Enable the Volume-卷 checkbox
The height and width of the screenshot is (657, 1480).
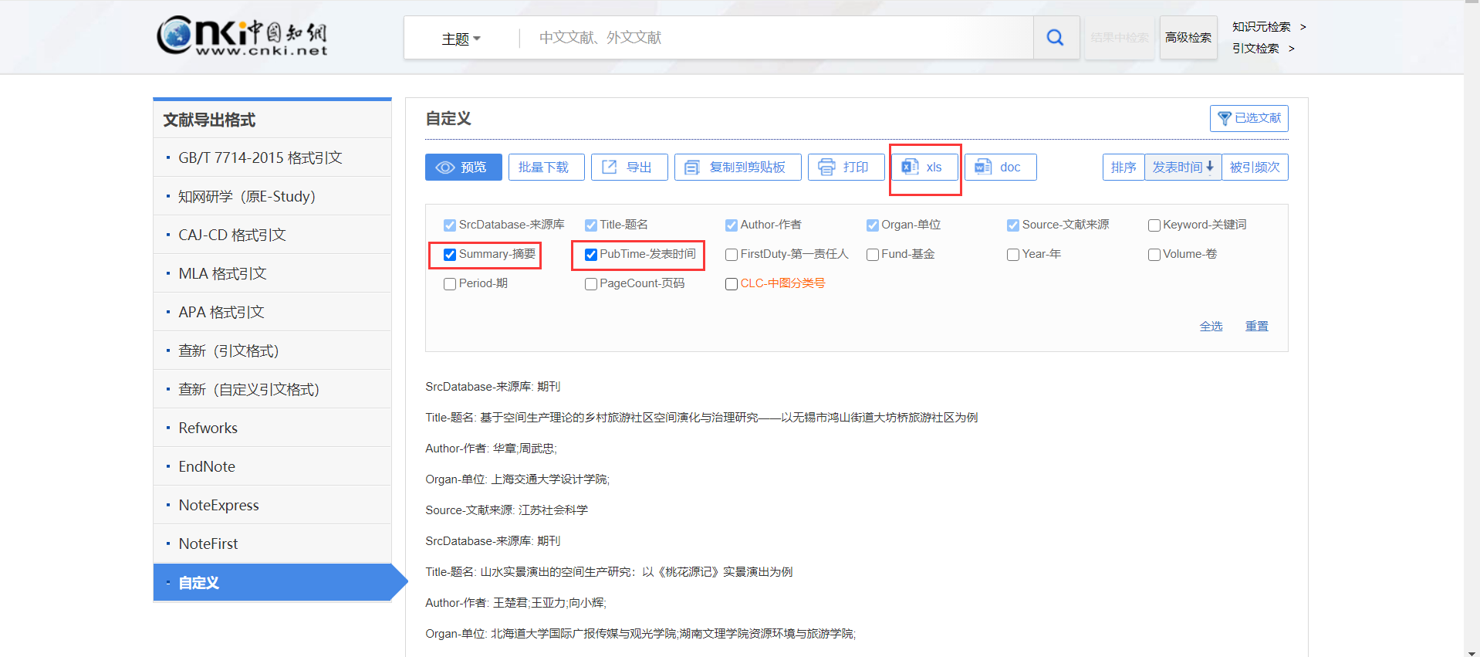[x=1154, y=255]
